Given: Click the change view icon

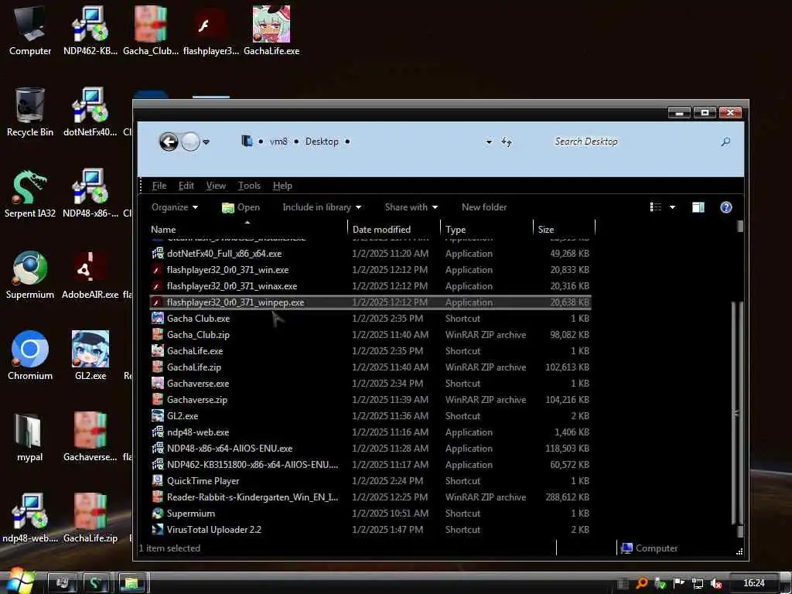Looking at the screenshot, I should 656,207.
